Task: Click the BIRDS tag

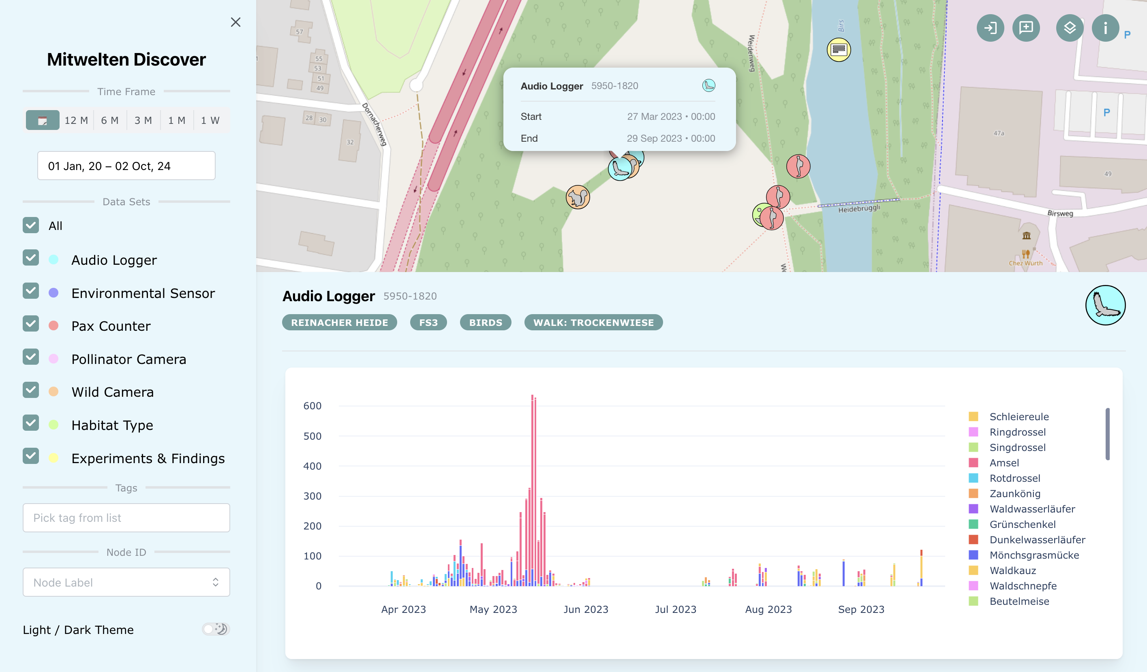Action: point(486,322)
